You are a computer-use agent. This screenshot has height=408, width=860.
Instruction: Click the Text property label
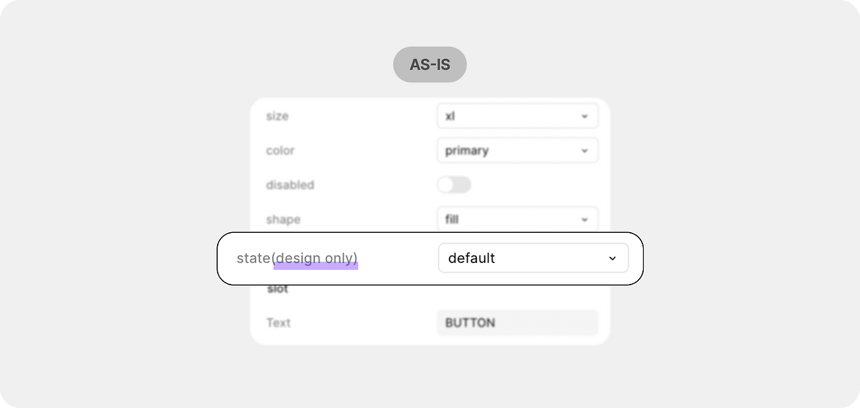(x=278, y=323)
